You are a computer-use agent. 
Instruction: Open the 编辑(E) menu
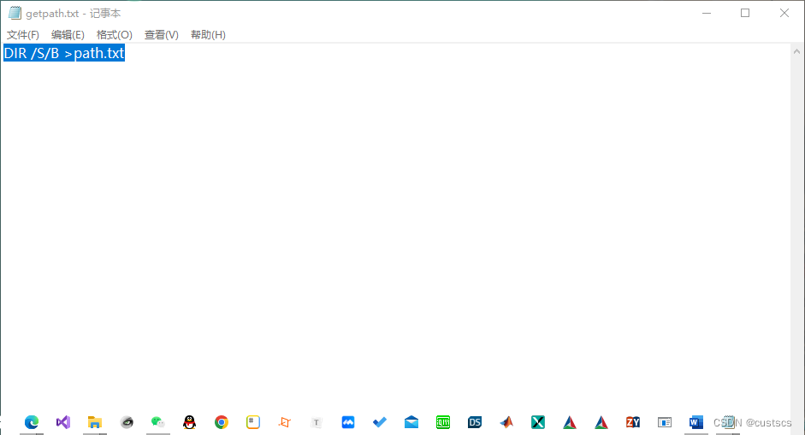pyautogui.click(x=68, y=35)
